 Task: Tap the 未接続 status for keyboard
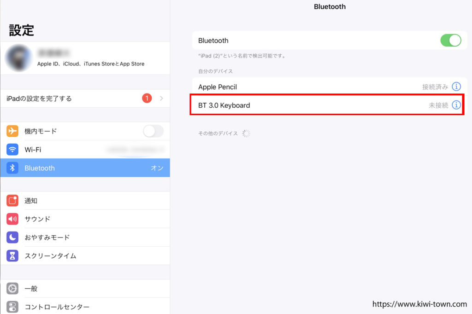tap(438, 105)
